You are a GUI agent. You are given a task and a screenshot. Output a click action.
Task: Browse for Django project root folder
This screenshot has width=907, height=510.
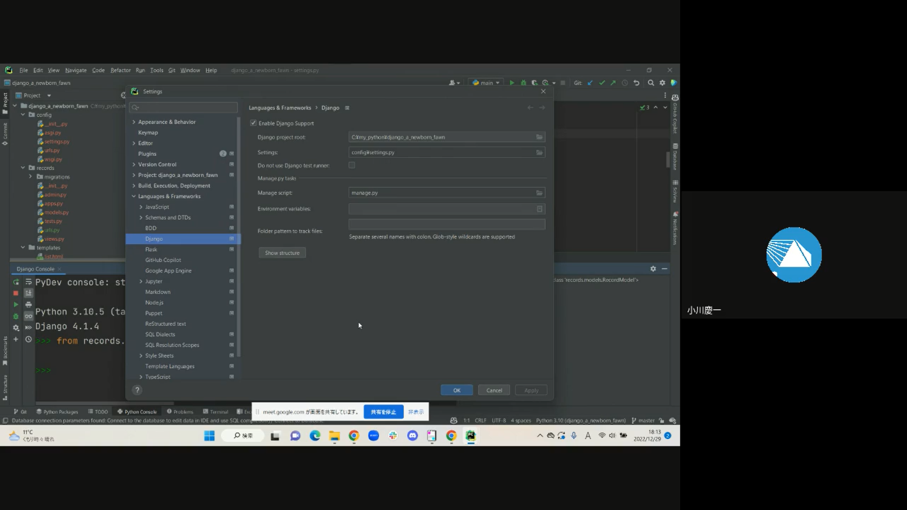[539, 137]
